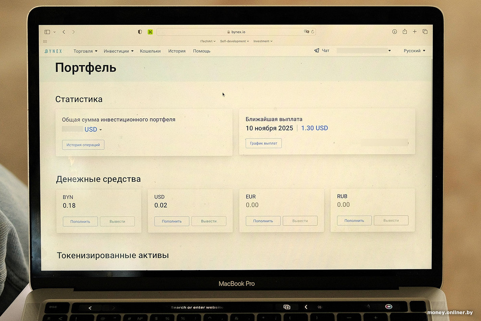Screen dimensions: 481x321
Task: Click Вывести in EUR card
Action: click(300, 221)
